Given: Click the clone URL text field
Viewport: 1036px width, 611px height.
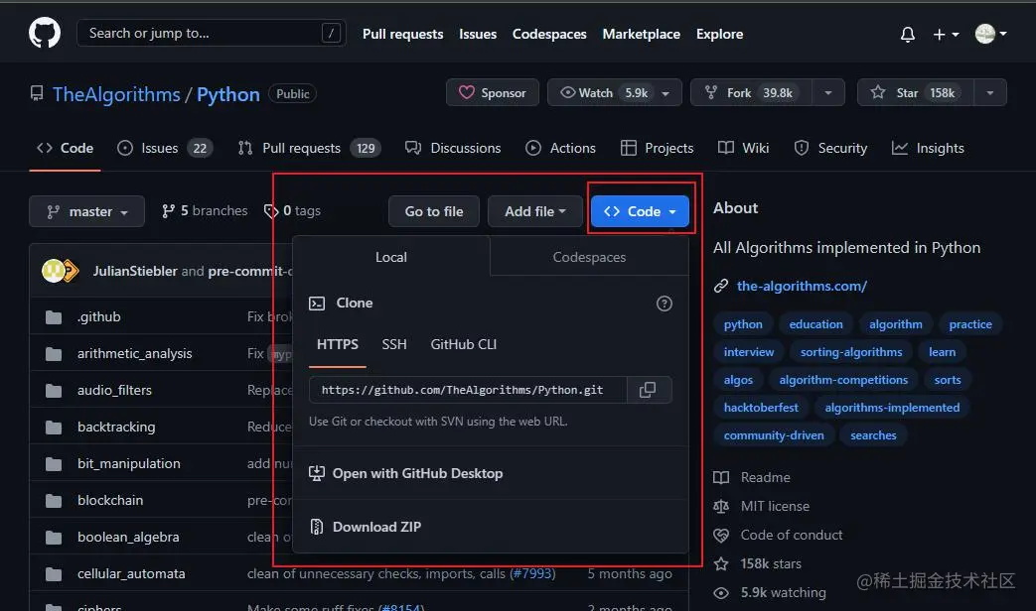Looking at the screenshot, I should coord(468,390).
